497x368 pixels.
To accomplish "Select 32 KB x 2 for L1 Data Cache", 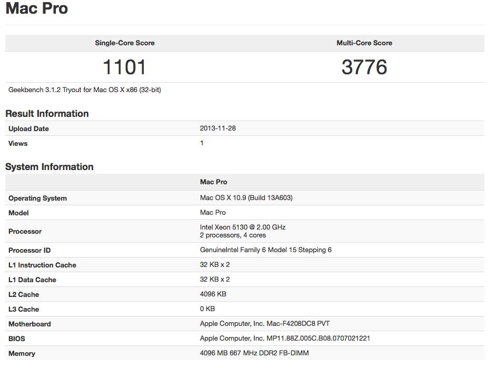I will tap(215, 280).
